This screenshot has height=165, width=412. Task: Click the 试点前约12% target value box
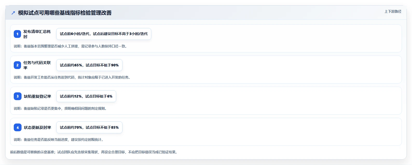(x=86, y=96)
